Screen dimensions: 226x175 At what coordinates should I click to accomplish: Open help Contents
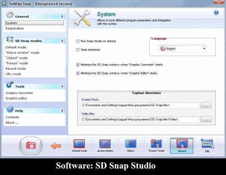(x=12, y=117)
